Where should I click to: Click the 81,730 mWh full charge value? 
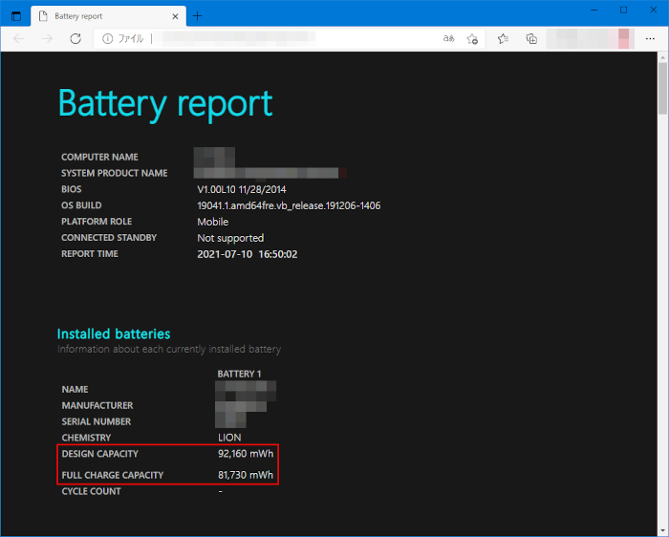pyautogui.click(x=246, y=475)
